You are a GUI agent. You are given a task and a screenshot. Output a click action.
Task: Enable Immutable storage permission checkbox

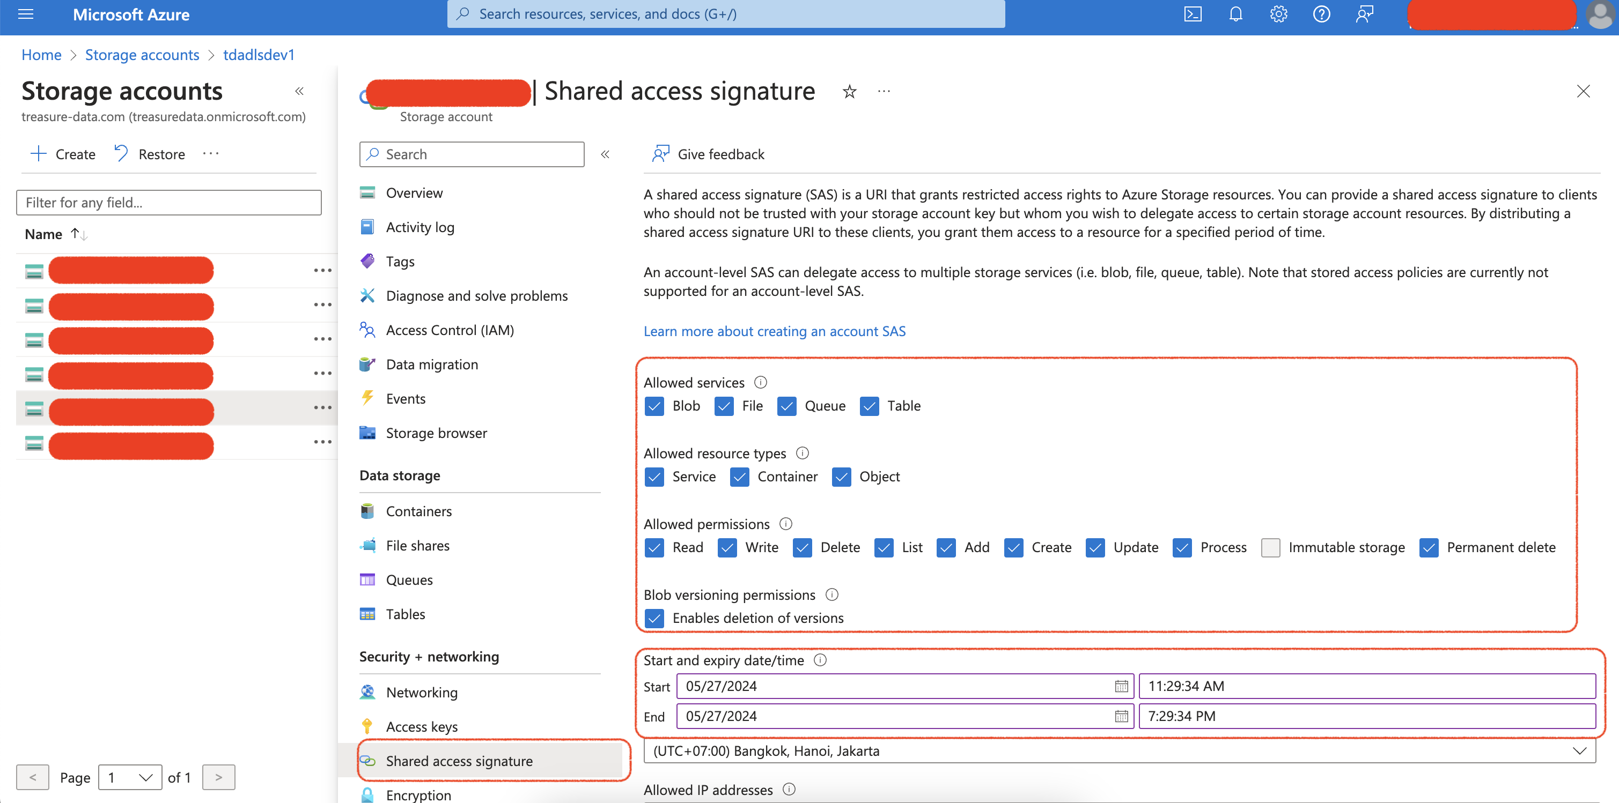(1270, 547)
